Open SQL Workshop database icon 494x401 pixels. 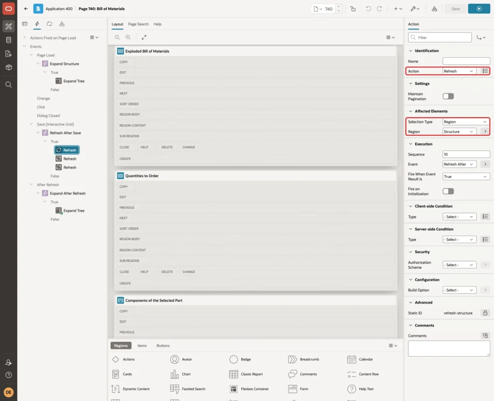(9, 40)
